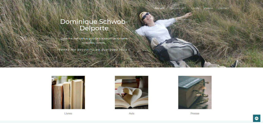Click the stacked old books thumbnail

click(x=68, y=92)
